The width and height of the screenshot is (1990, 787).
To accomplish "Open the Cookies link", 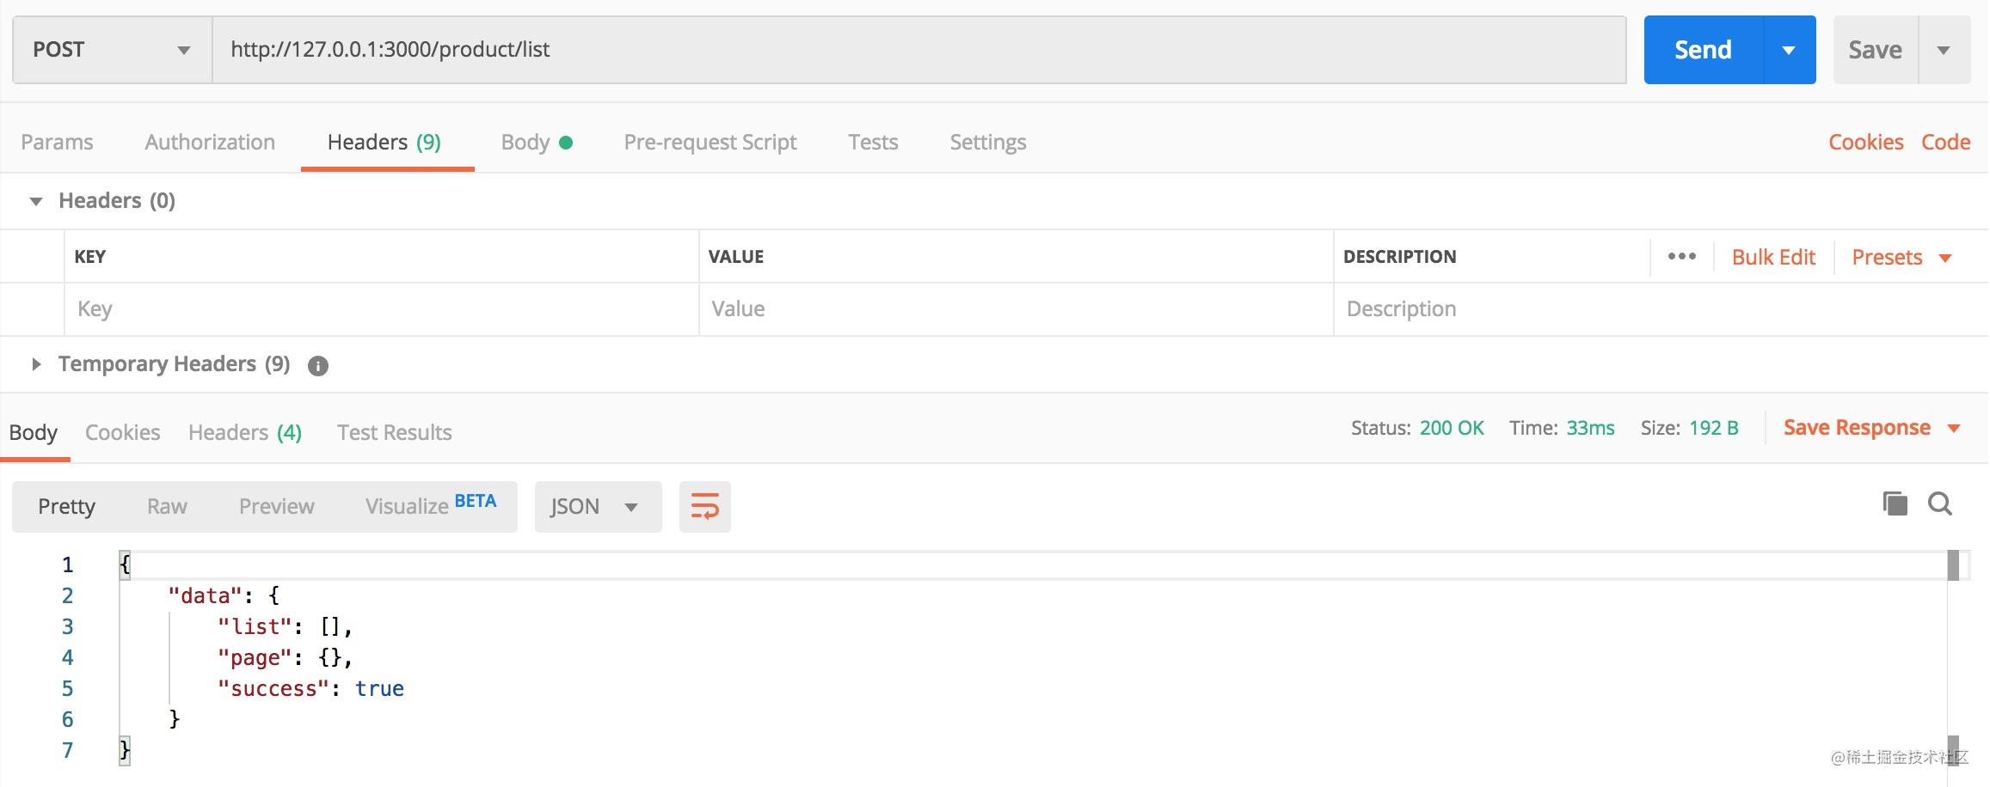I will (x=1865, y=142).
